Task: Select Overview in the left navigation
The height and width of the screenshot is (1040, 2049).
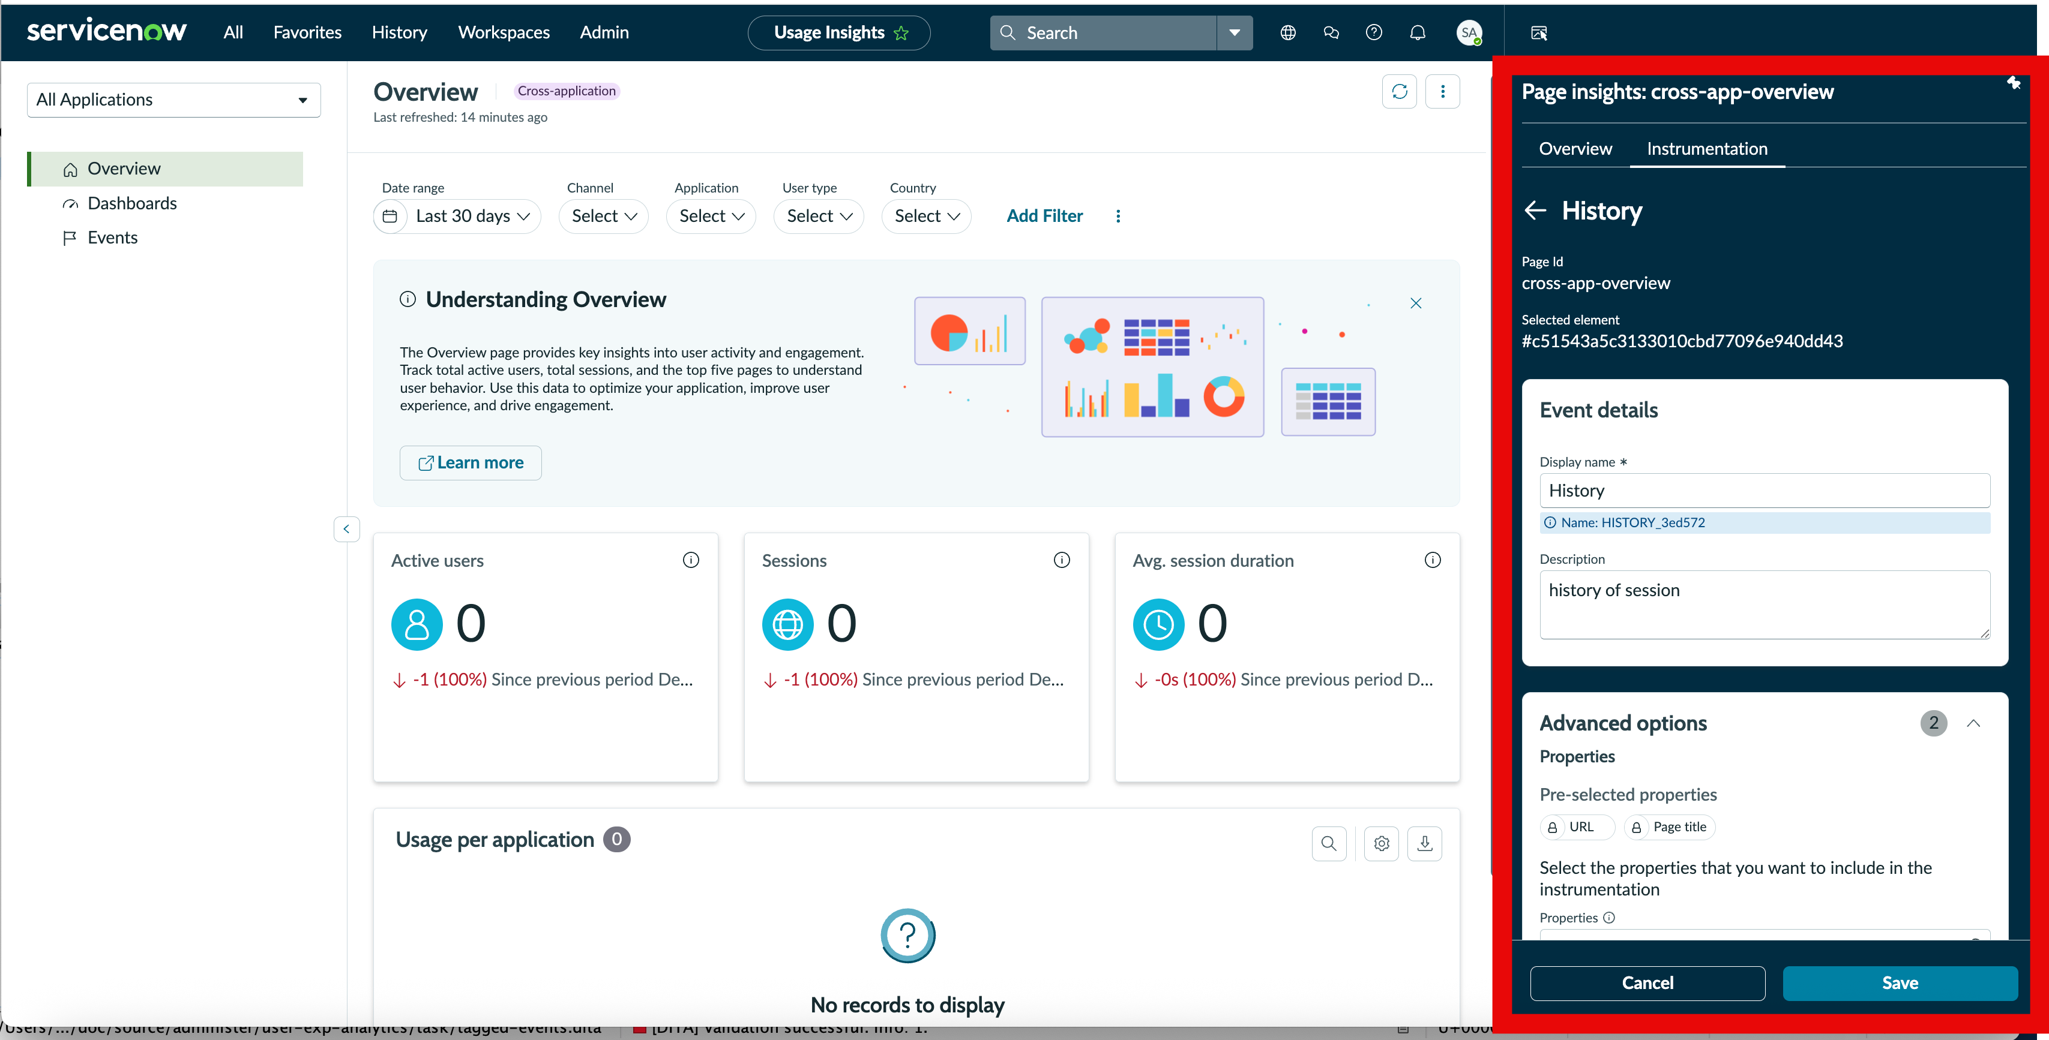Action: (166, 169)
